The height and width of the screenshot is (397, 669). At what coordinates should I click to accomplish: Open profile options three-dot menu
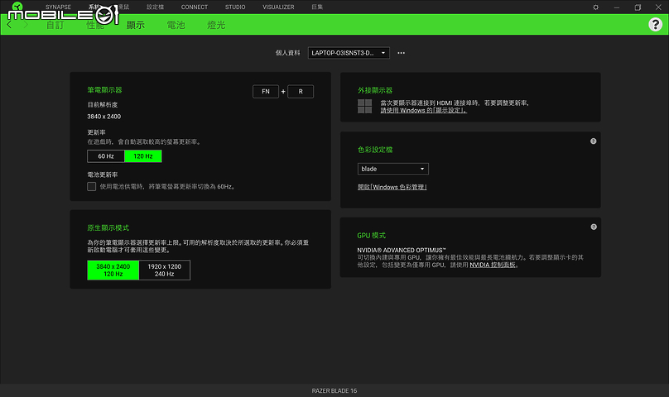401,53
